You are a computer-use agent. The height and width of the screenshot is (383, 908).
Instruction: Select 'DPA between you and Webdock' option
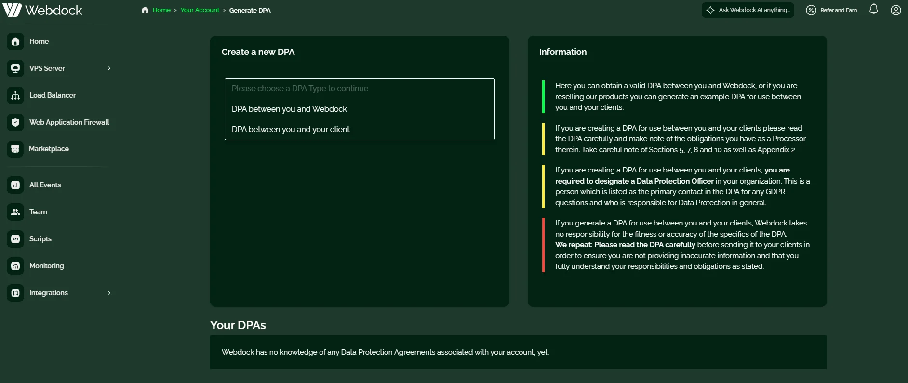360,109
